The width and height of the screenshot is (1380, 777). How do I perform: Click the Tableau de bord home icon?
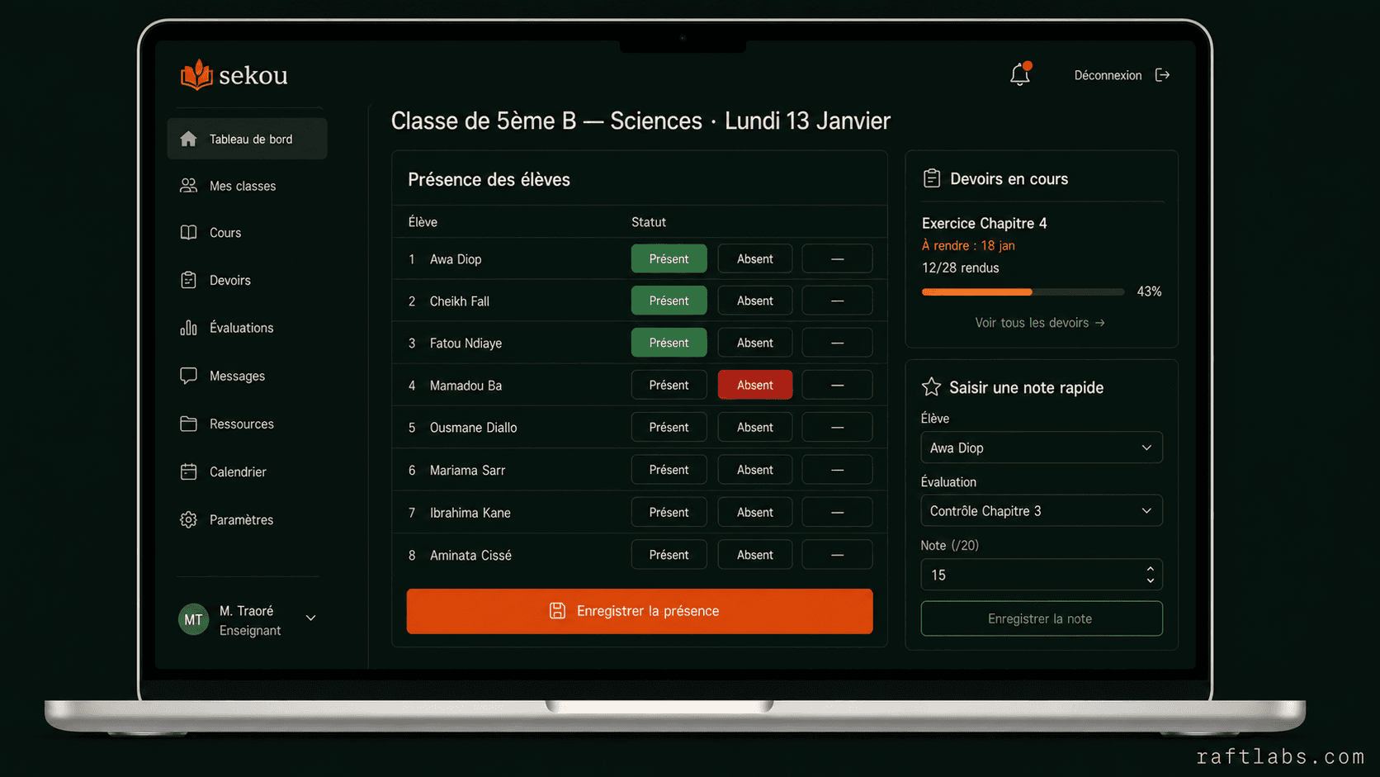point(188,139)
